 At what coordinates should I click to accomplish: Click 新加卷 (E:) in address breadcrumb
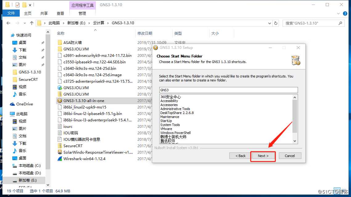76,23
